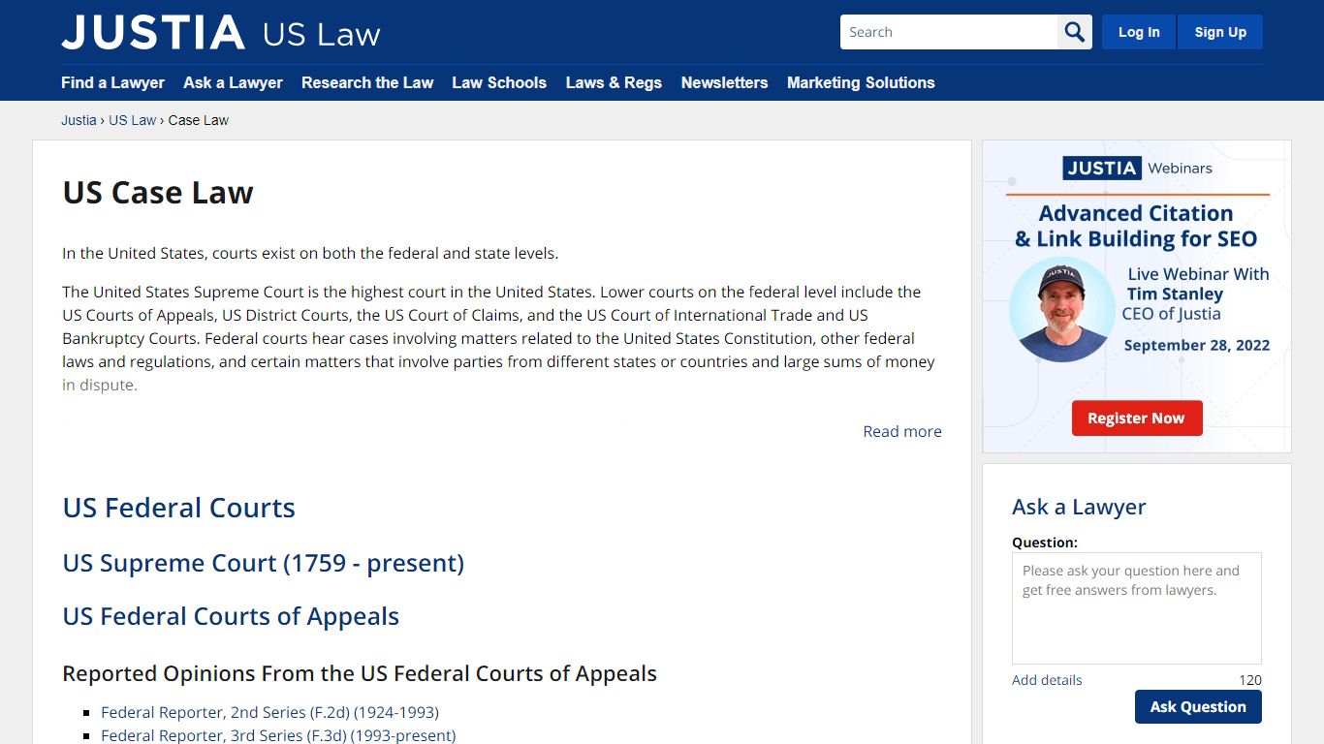The width and height of the screenshot is (1324, 744).
Task: Open the Law Schools menu
Action: [499, 82]
